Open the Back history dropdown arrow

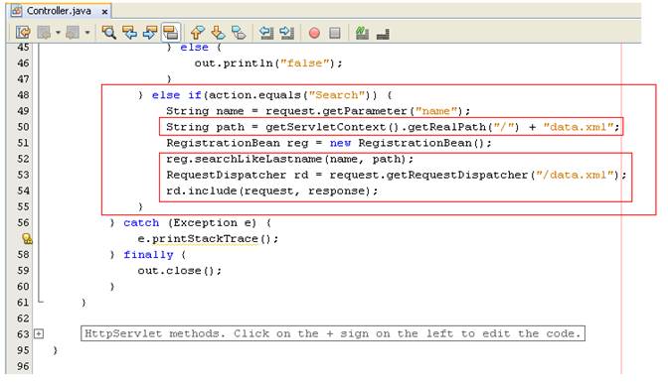point(58,33)
